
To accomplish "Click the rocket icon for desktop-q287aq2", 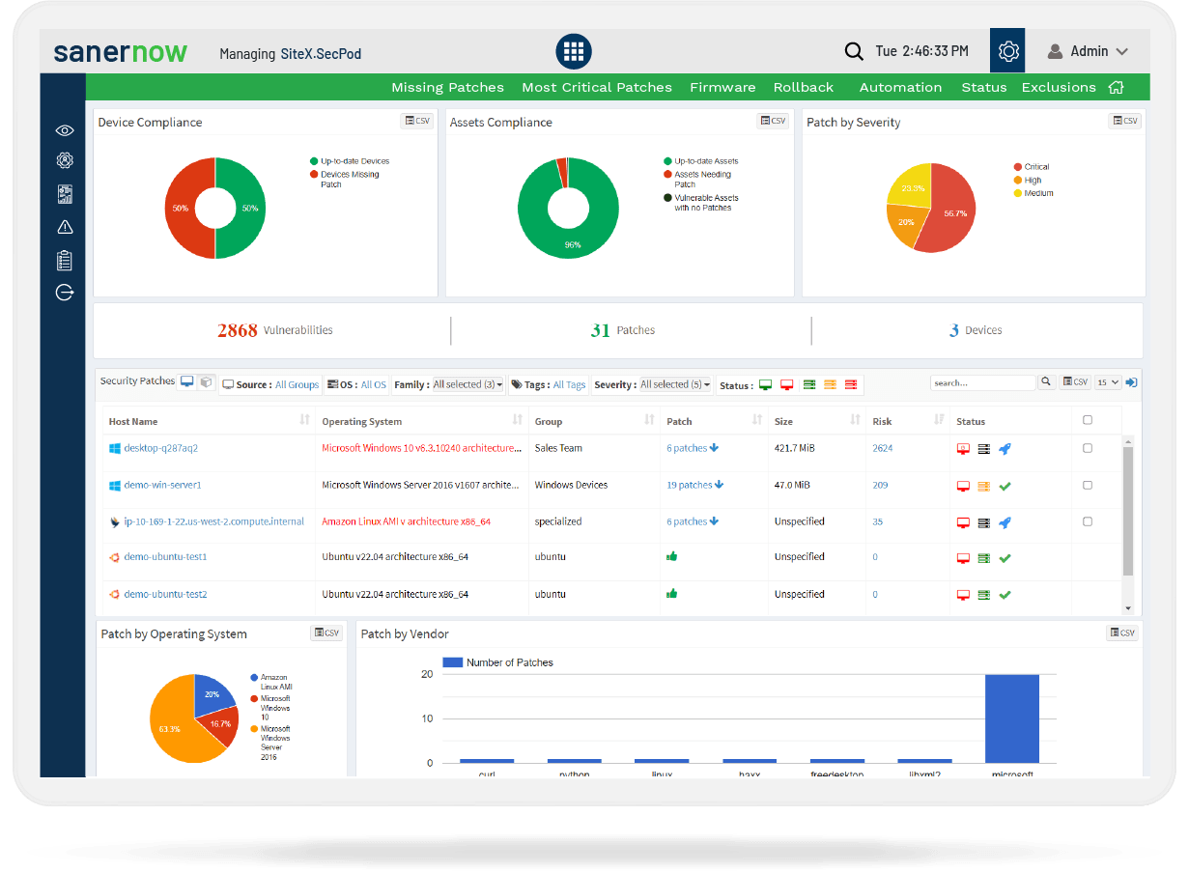I will point(1005,449).
